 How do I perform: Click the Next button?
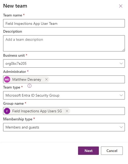(x=88, y=151)
